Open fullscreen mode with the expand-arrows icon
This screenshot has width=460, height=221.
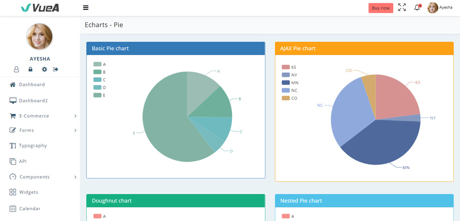402,8
